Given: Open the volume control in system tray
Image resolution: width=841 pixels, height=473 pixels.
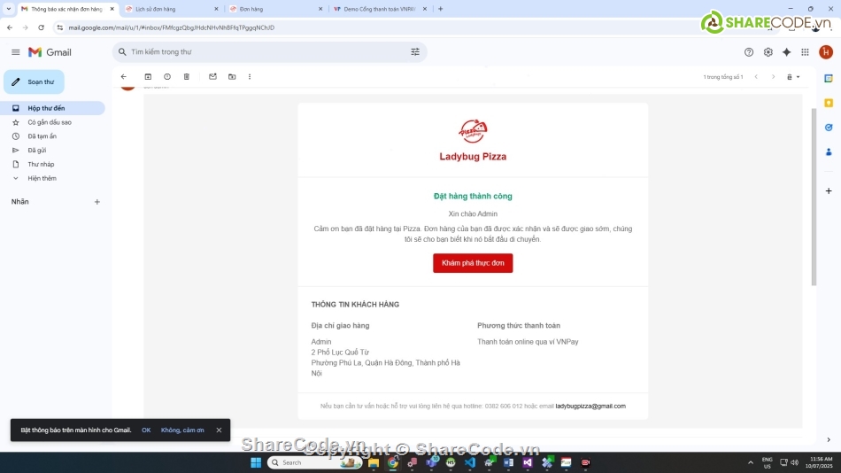Looking at the screenshot, I should coord(795,462).
